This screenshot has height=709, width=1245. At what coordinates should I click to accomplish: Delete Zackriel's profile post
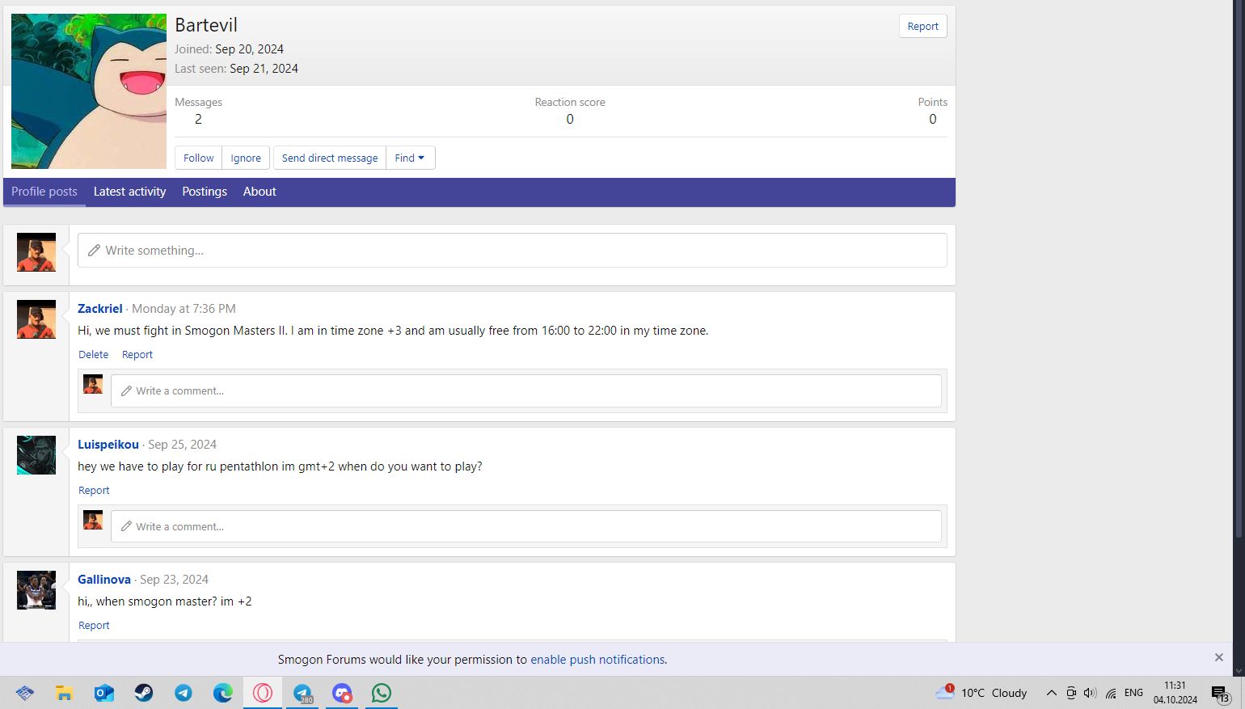[94, 355]
